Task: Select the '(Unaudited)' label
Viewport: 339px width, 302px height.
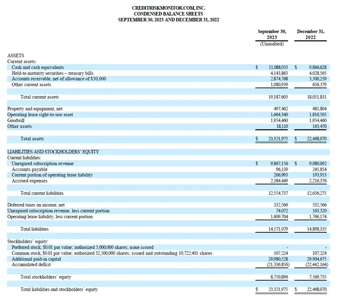Action: click(x=272, y=44)
